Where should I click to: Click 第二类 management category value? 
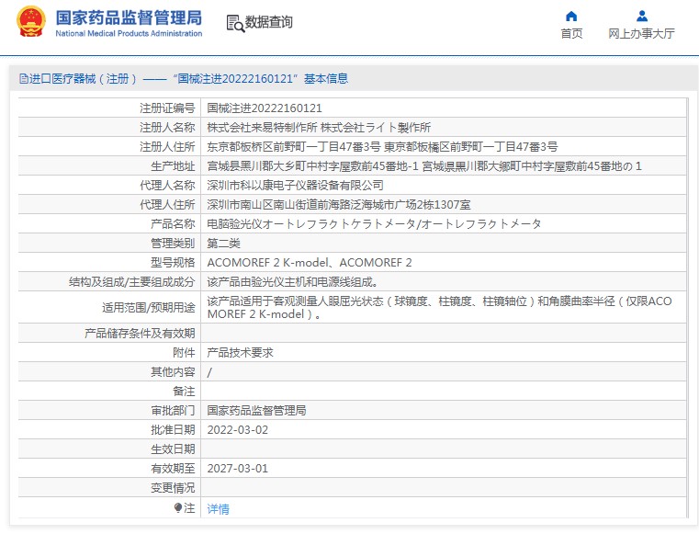coord(224,244)
